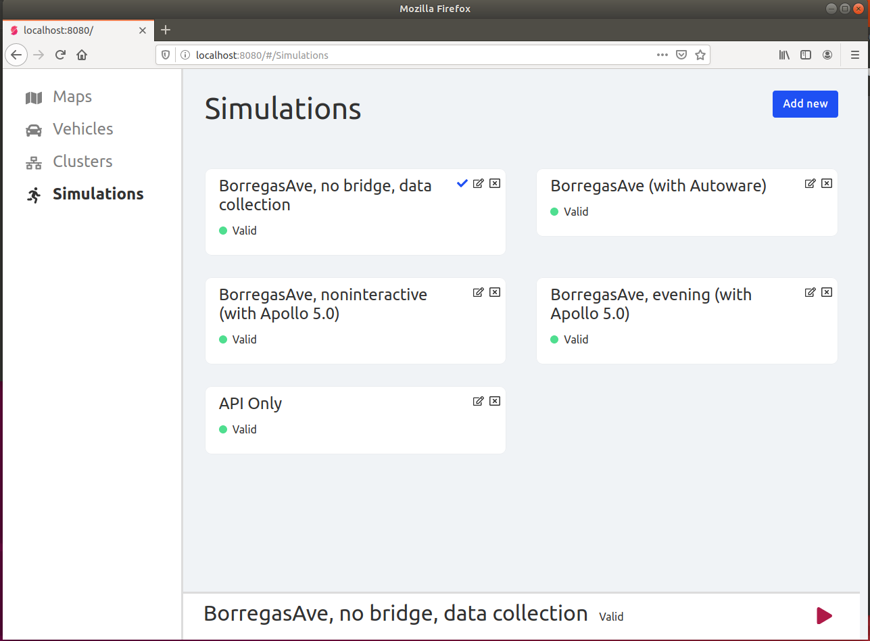Click inside the address bar
The width and height of the screenshot is (870, 641).
click(x=406, y=55)
